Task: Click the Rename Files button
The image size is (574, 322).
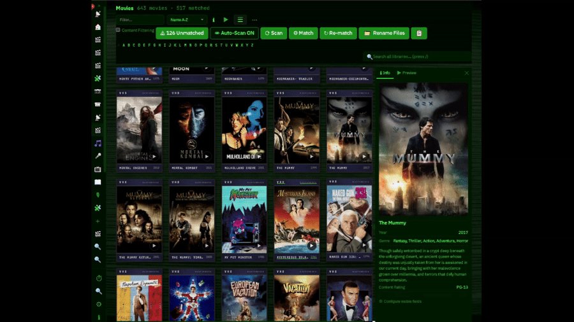Action: 384,33
